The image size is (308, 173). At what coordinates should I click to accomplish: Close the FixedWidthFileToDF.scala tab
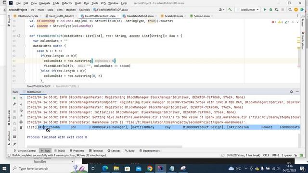tap(118, 16)
